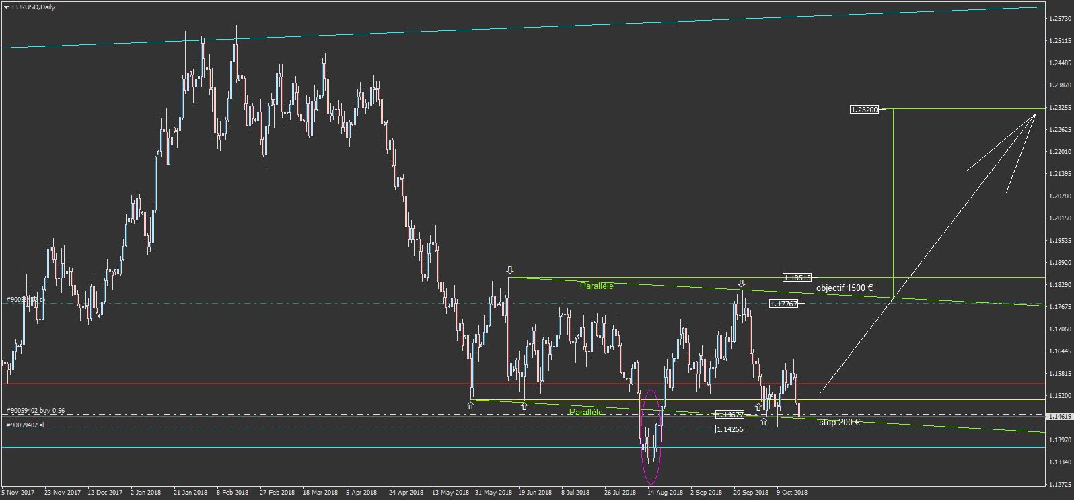The image size is (1074, 500).
Task: Select the 1.23200 target price label
Action: [865, 110]
